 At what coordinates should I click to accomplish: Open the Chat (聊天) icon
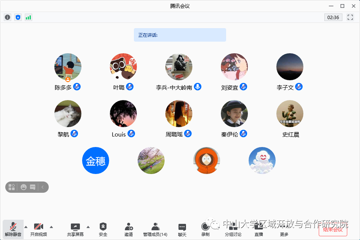pyautogui.click(x=182, y=229)
